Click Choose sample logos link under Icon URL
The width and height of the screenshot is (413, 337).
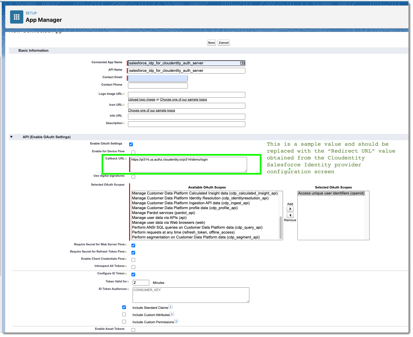point(152,110)
